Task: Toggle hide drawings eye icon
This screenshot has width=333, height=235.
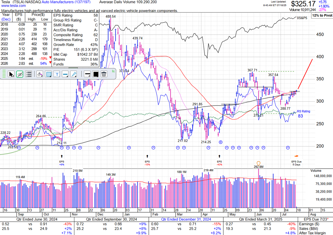Action: 19,74
